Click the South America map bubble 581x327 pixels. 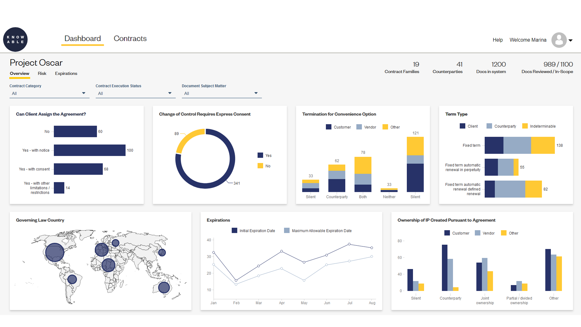[x=72, y=279]
